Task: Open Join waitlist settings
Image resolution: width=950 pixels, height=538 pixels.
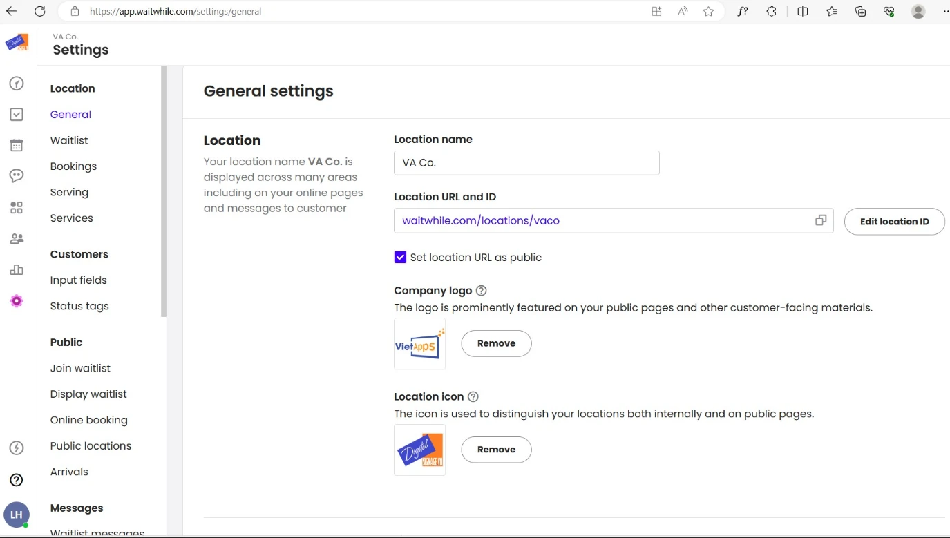Action: pyautogui.click(x=80, y=368)
